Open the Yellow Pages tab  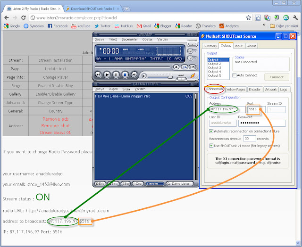point(236,90)
